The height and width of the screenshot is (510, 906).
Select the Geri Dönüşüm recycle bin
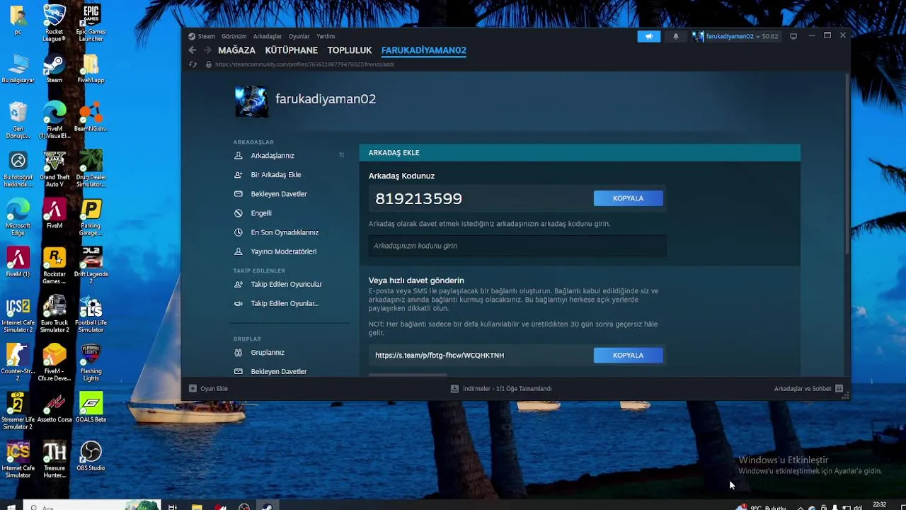tap(18, 120)
